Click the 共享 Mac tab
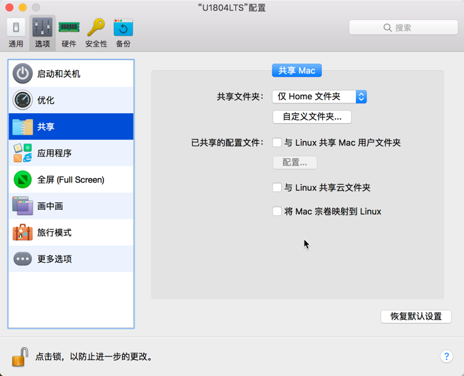 297,70
